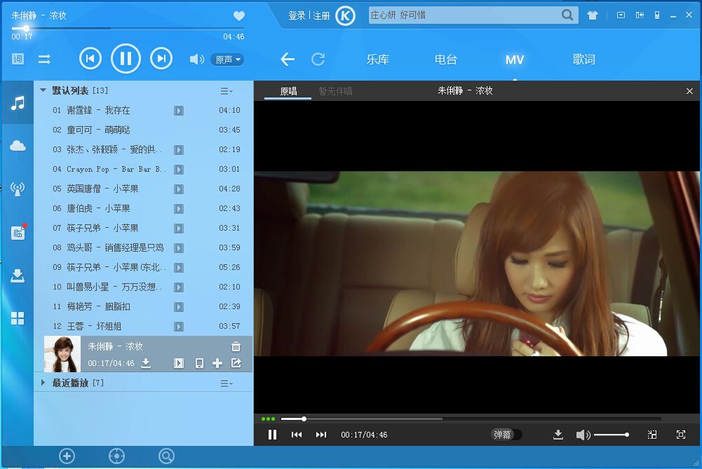
Task: Toggle the favorite heart icon for 浓妆
Action: click(x=239, y=16)
